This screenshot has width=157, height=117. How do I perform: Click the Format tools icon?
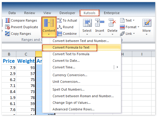click(x=122, y=27)
